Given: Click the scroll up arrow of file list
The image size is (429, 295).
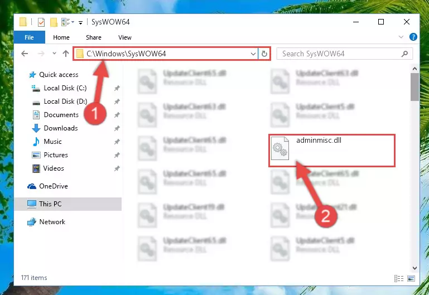Looking at the screenshot, I should pos(414,69).
